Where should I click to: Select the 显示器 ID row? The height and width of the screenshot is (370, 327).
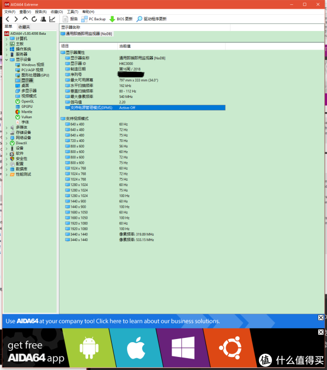coord(145,64)
